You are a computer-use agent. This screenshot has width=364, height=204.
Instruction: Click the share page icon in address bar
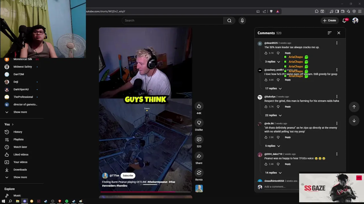[264, 11]
